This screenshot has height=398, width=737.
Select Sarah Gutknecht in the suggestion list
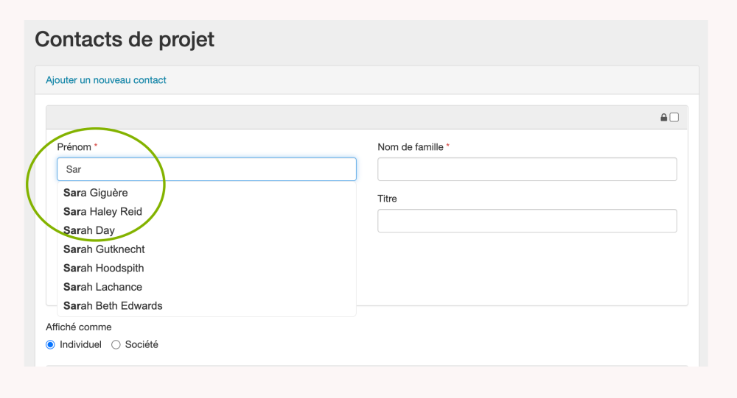coord(104,249)
